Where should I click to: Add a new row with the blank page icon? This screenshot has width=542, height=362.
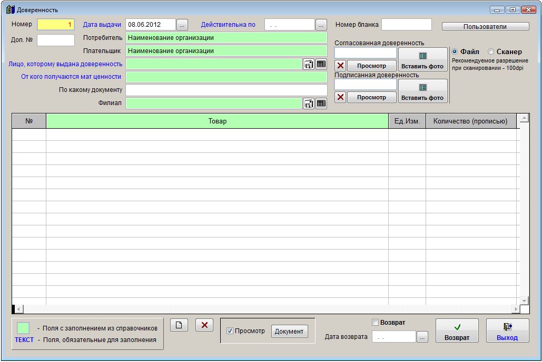tap(179, 325)
